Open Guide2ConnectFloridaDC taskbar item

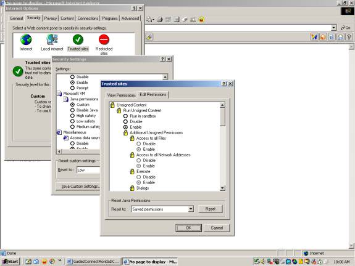point(93,262)
